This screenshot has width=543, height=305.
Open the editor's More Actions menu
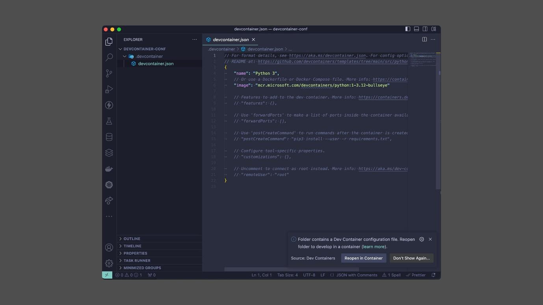point(433,39)
